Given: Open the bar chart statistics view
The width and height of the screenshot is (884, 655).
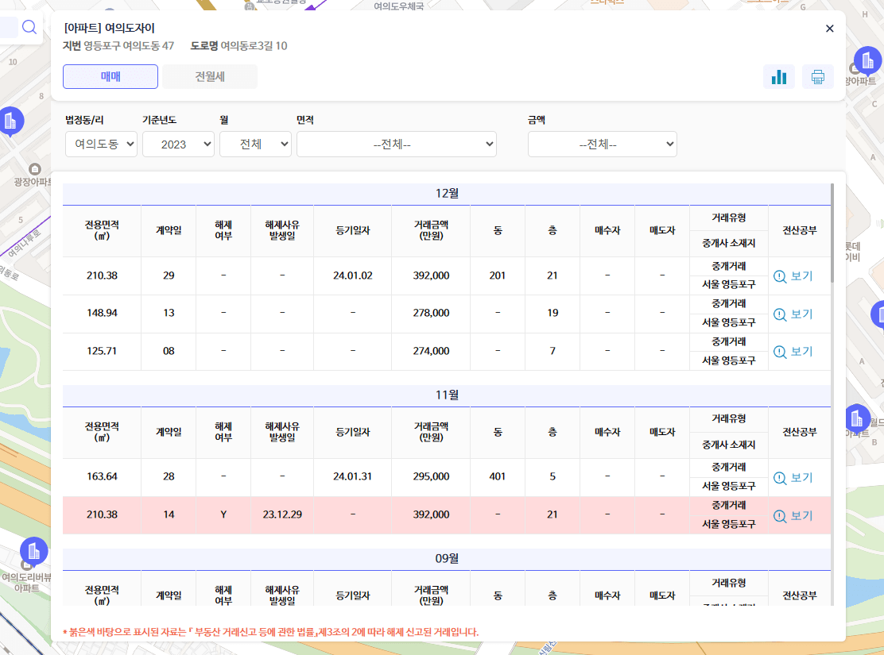Looking at the screenshot, I should [778, 76].
